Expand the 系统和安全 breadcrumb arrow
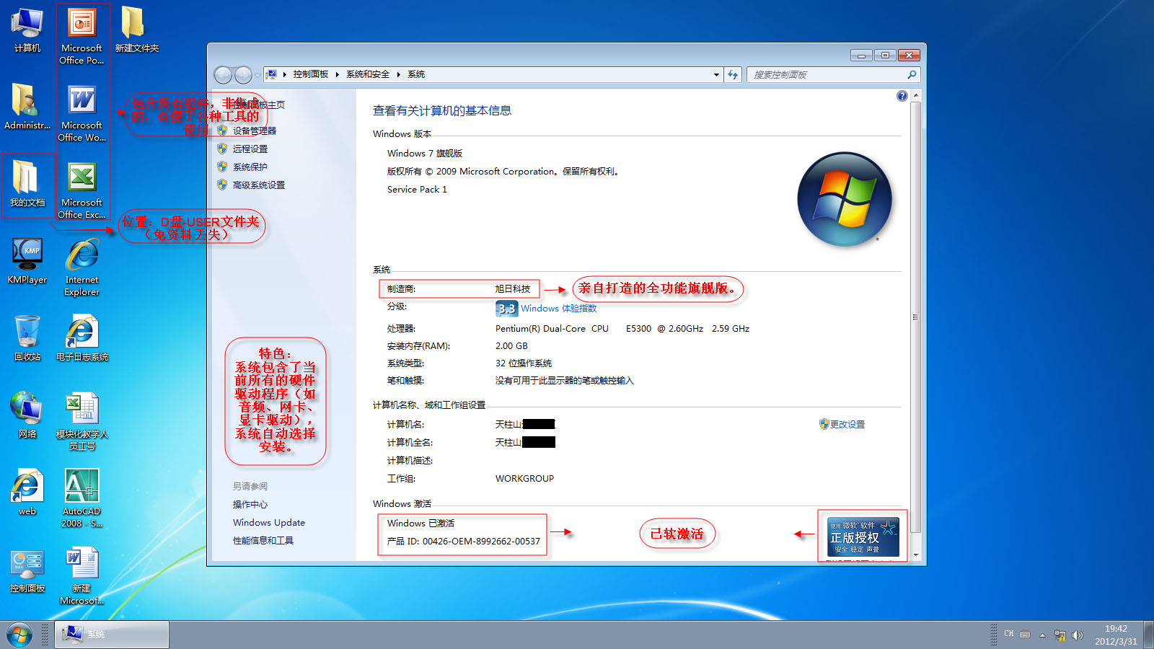Image resolution: width=1154 pixels, height=649 pixels. tap(398, 74)
